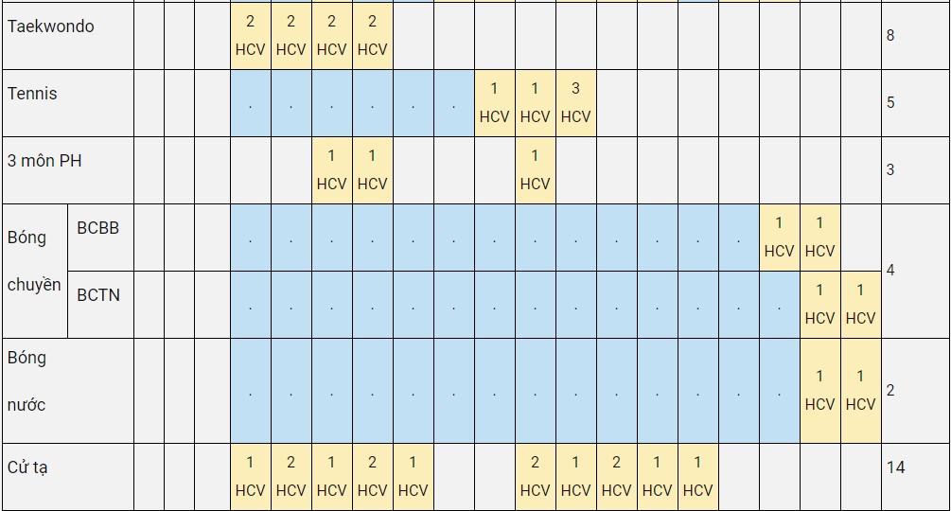Select the Cử tạ row label
This screenshot has height=511, width=951.
[x=68, y=477]
